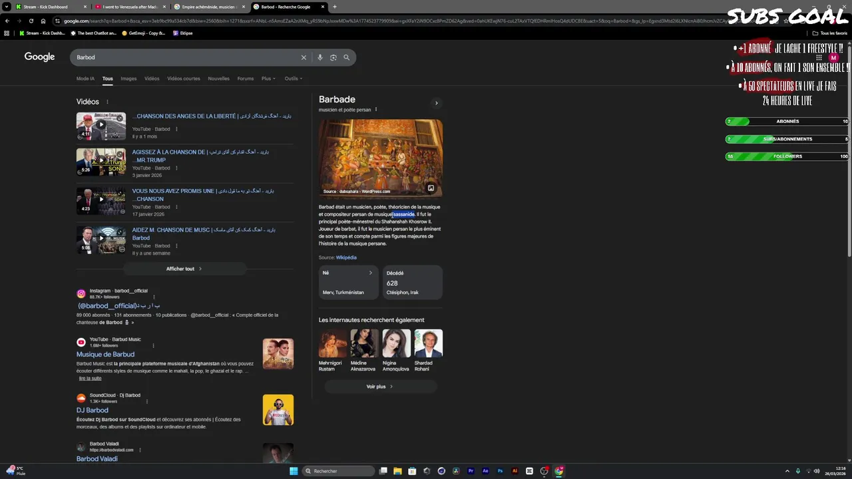Open GetEmoji bookmark
The width and height of the screenshot is (852, 479).
click(143, 33)
